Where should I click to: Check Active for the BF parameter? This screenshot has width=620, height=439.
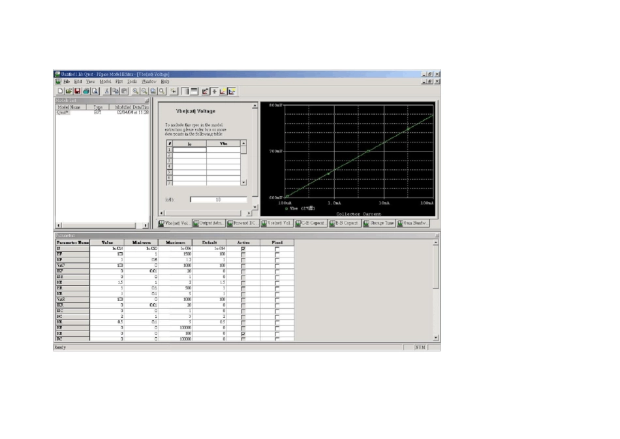coord(243,254)
